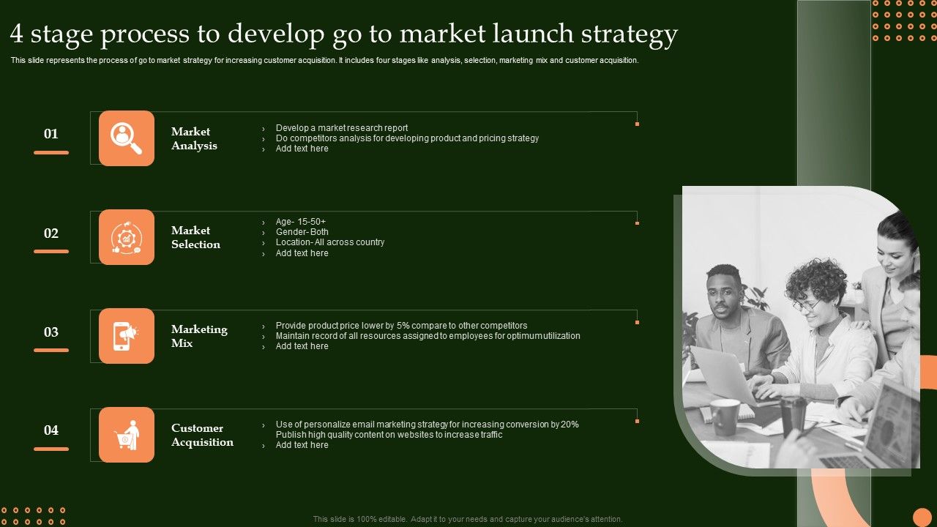Click 'Maintain record of all resources' bullet

point(428,335)
